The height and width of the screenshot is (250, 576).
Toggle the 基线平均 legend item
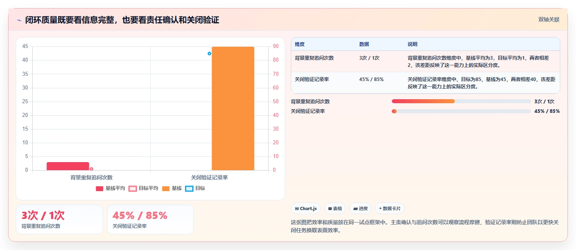(x=110, y=188)
